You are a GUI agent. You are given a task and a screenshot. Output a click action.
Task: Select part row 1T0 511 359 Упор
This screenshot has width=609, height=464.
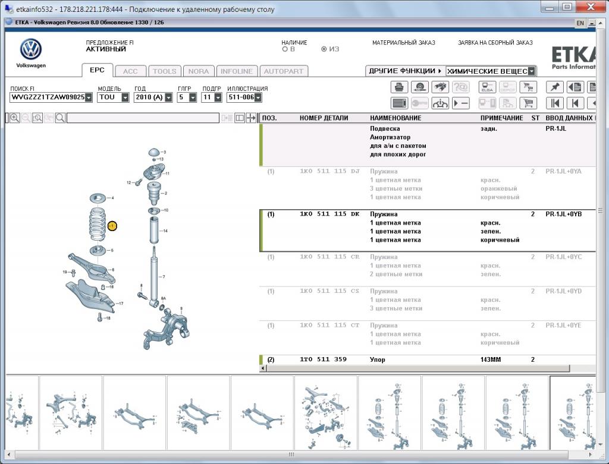(x=427, y=359)
